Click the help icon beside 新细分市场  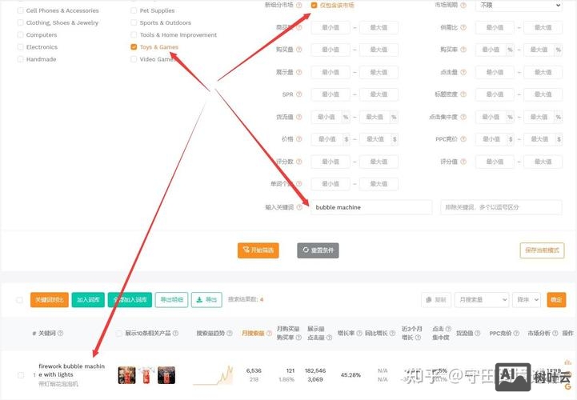299,6
